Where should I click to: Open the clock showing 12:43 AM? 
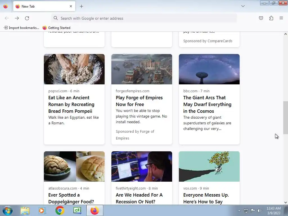274,211
